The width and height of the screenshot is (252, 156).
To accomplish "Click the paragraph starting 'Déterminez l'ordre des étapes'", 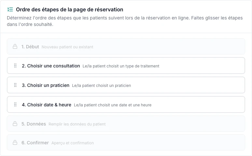I will (125, 21).
